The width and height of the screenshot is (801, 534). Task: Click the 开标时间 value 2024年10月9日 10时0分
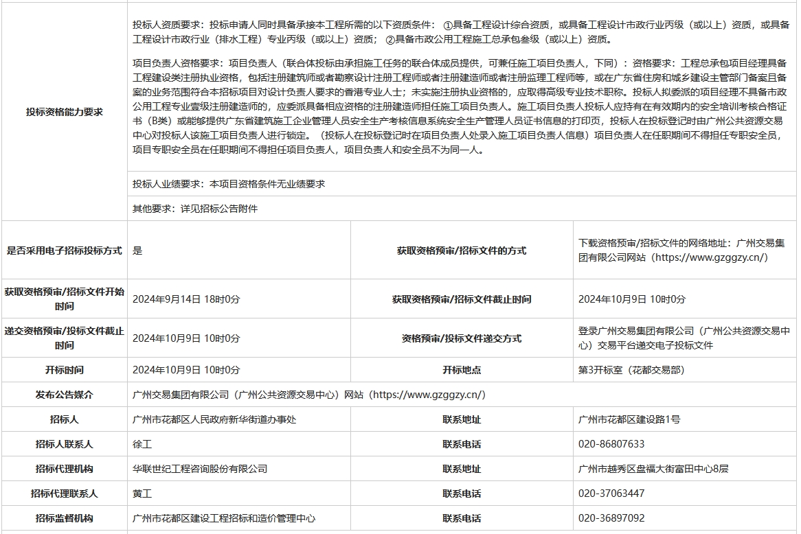click(x=186, y=370)
